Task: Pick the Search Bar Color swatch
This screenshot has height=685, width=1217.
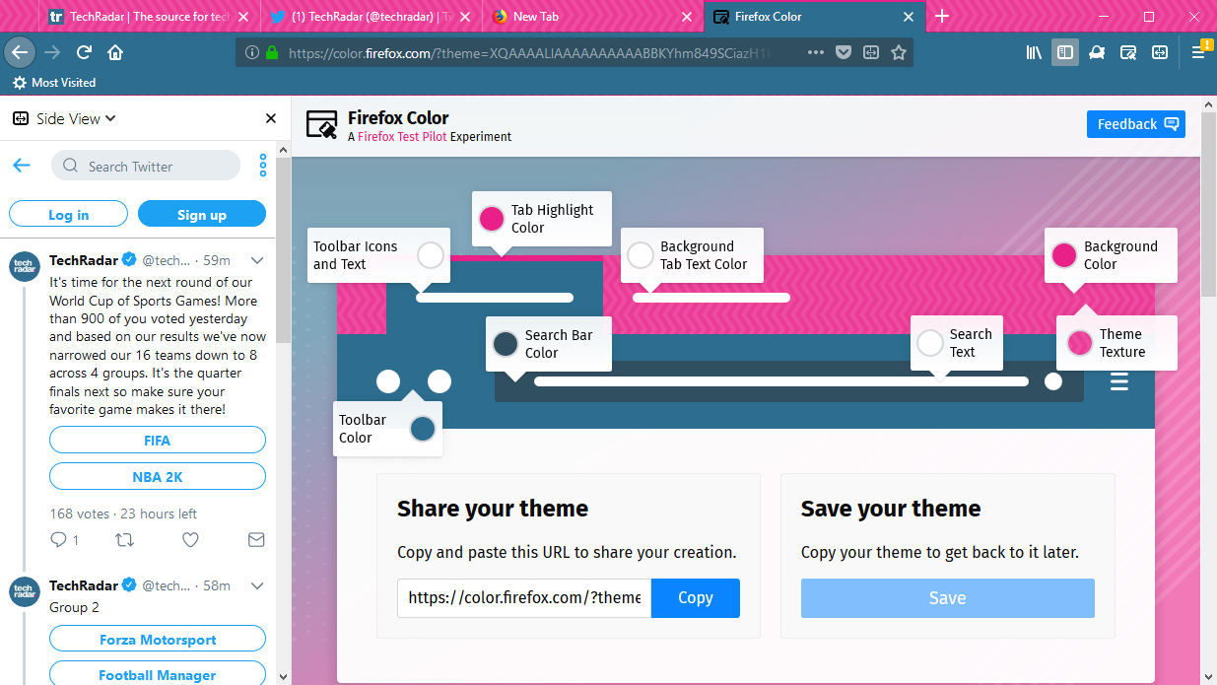Action: click(x=506, y=344)
